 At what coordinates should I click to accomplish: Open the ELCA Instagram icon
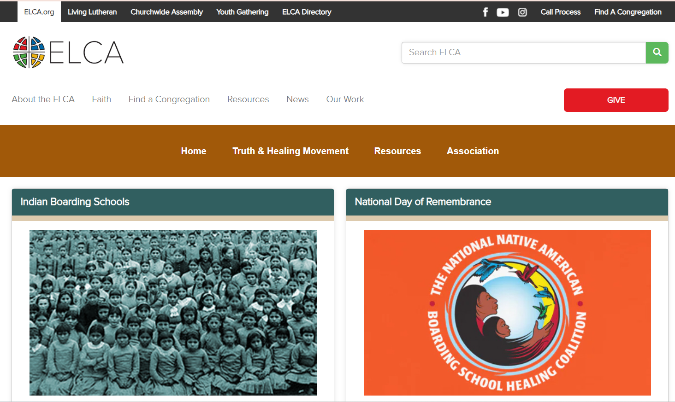tap(522, 12)
